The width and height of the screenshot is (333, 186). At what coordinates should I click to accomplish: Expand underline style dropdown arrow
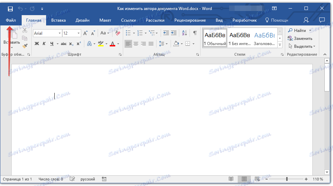coord(57,44)
